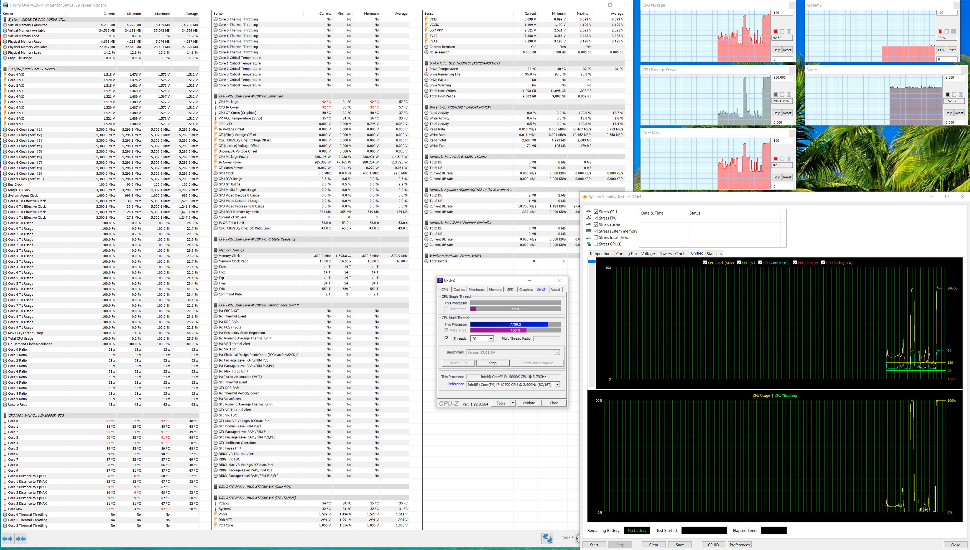The width and height of the screenshot is (970, 550).
Task: Switch to the Memory tab in CPU-Z
Action: [495, 290]
